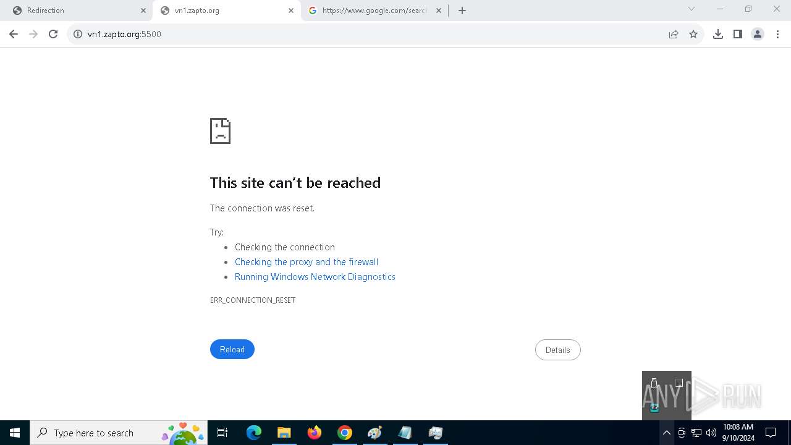
Task: Open volume control tray icon
Action: pos(711,433)
